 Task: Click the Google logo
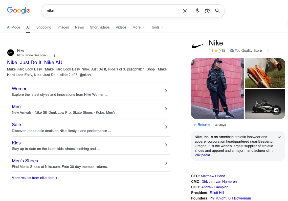coord(18,10)
